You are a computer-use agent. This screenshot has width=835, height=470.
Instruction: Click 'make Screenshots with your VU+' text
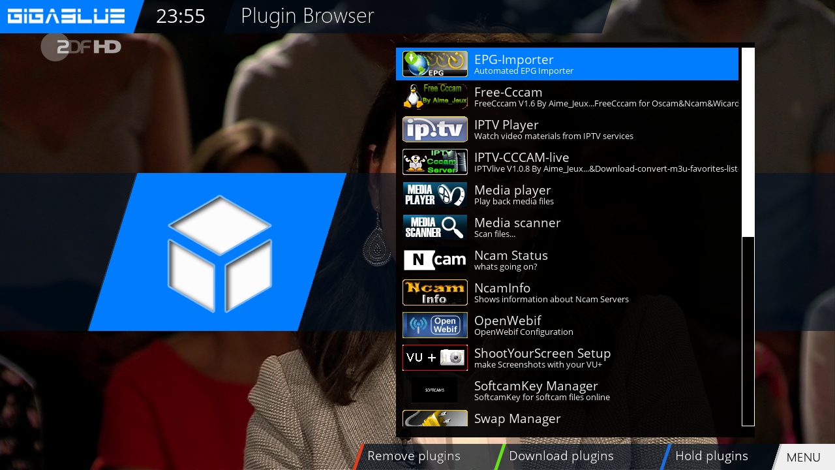click(538, 365)
